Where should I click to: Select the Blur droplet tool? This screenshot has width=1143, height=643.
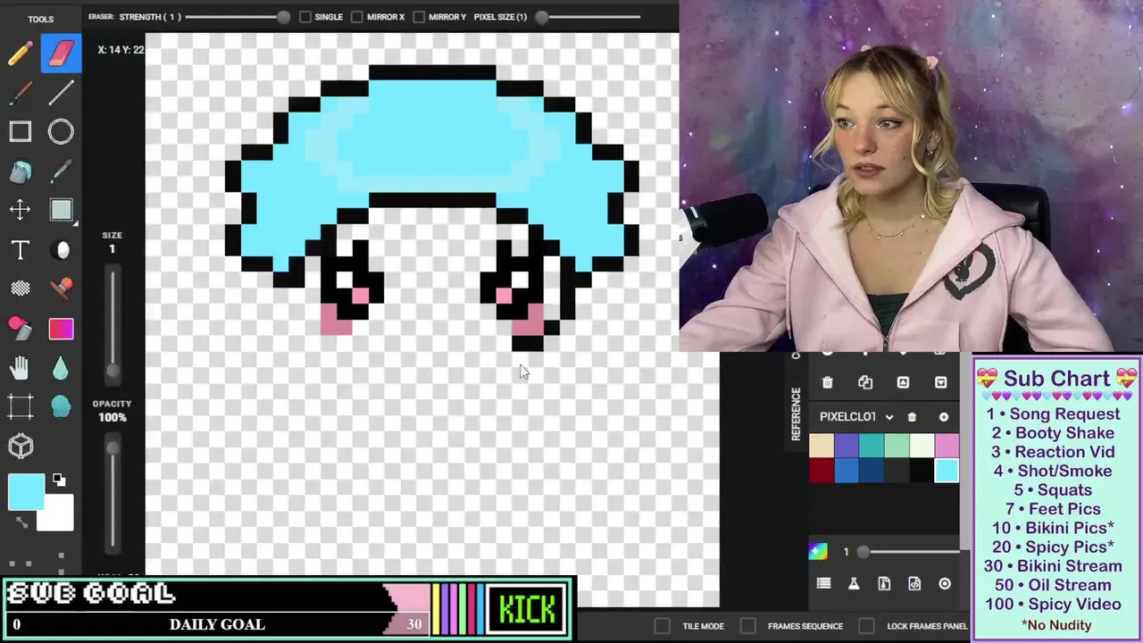61,367
